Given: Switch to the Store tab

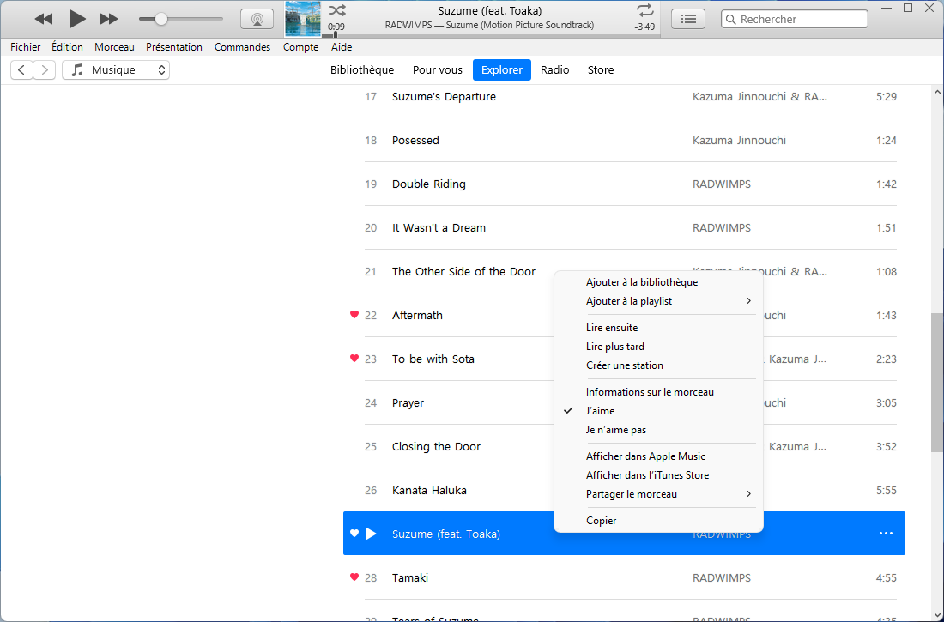Looking at the screenshot, I should pyautogui.click(x=600, y=69).
